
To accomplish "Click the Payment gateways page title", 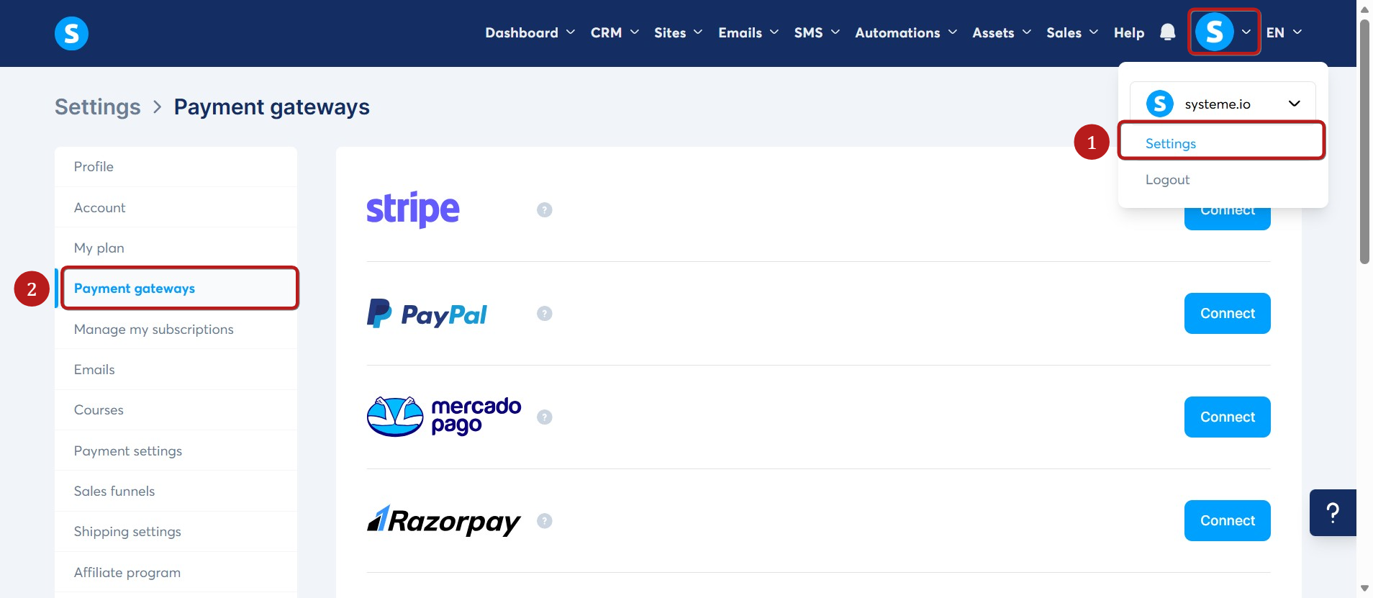I will pos(272,107).
